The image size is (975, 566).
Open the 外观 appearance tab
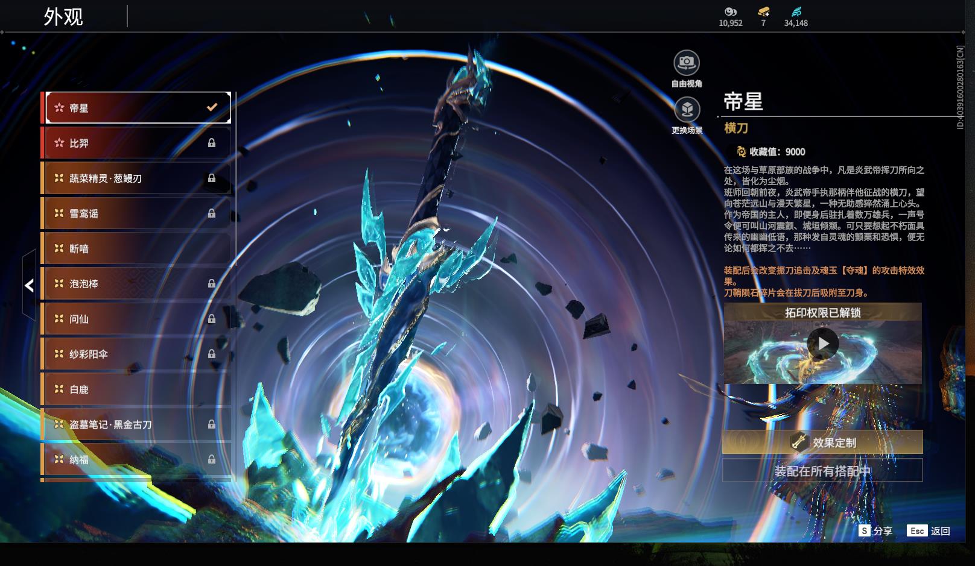coord(63,16)
